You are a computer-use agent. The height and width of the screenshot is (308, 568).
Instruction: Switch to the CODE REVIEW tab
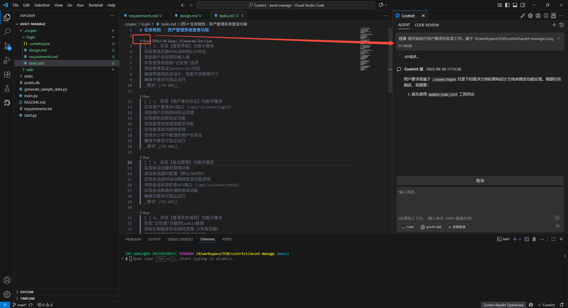pos(427,25)
